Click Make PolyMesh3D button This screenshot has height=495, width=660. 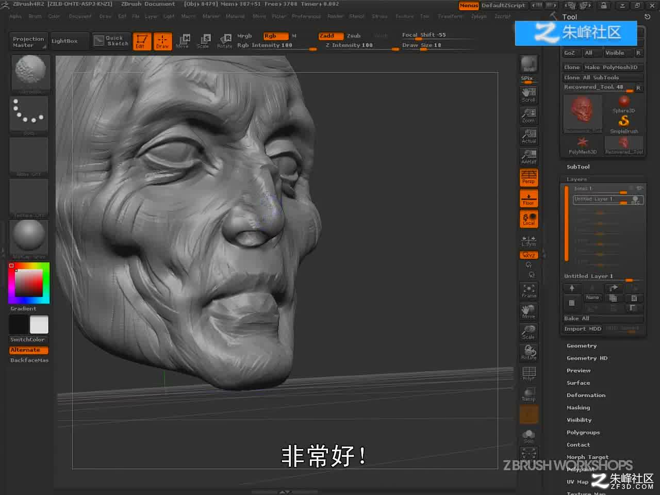click(x=613, y=67)
